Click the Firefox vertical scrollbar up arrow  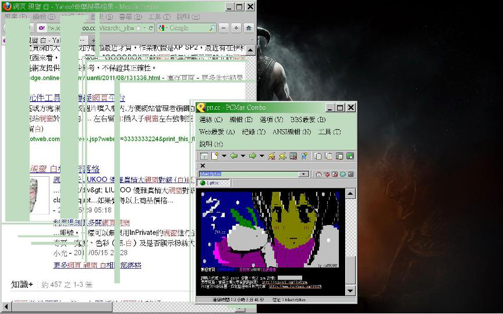coord(250,51)
